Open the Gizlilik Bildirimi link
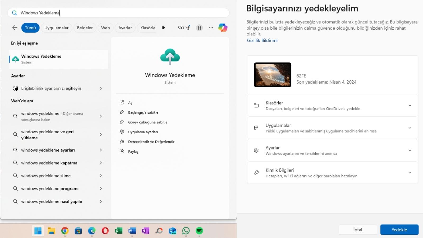The width and height of the screenshot is (423, 238). pos(262,40)
